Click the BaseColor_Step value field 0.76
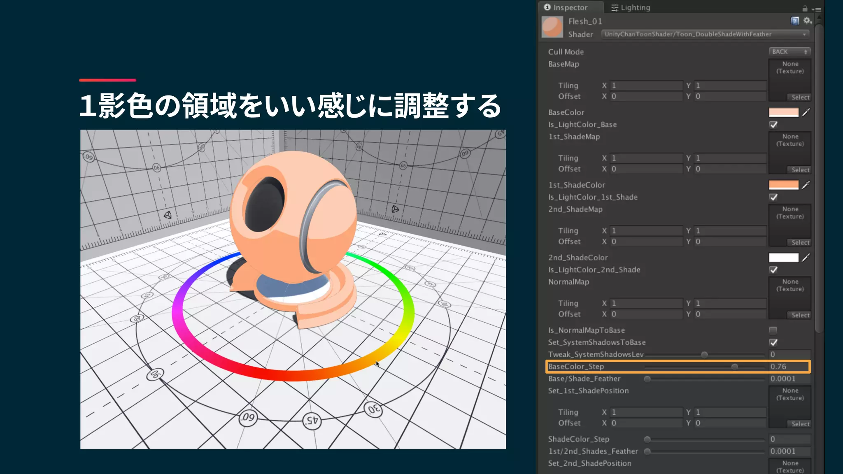This screenshot has height=474, width=843. click(789, 367)
